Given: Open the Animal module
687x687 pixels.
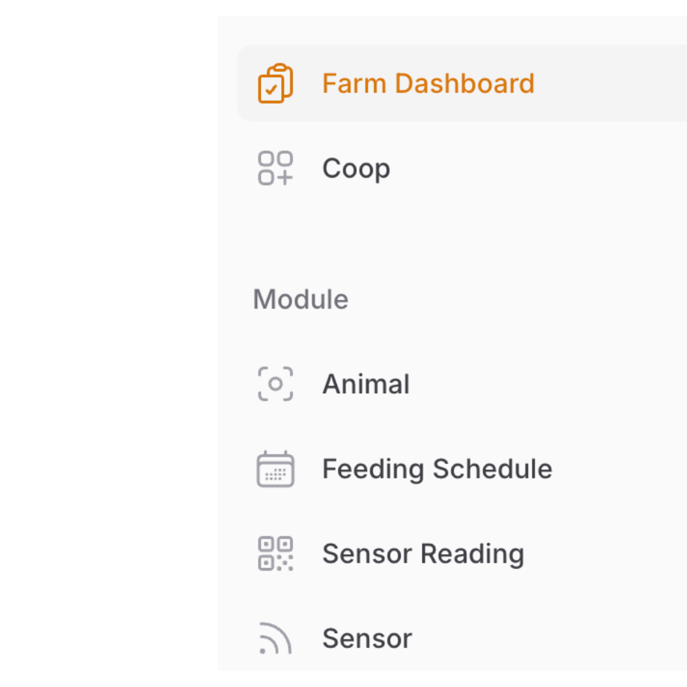Looking at the screenshot, I should coord(366,384).
